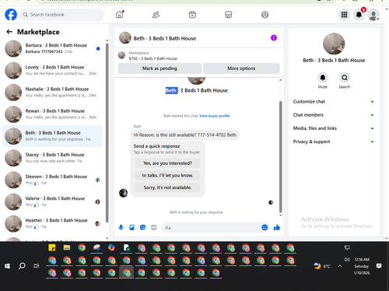389x291 pixels.
Task: Open Heather's conversation in the list
Action: 52,223
